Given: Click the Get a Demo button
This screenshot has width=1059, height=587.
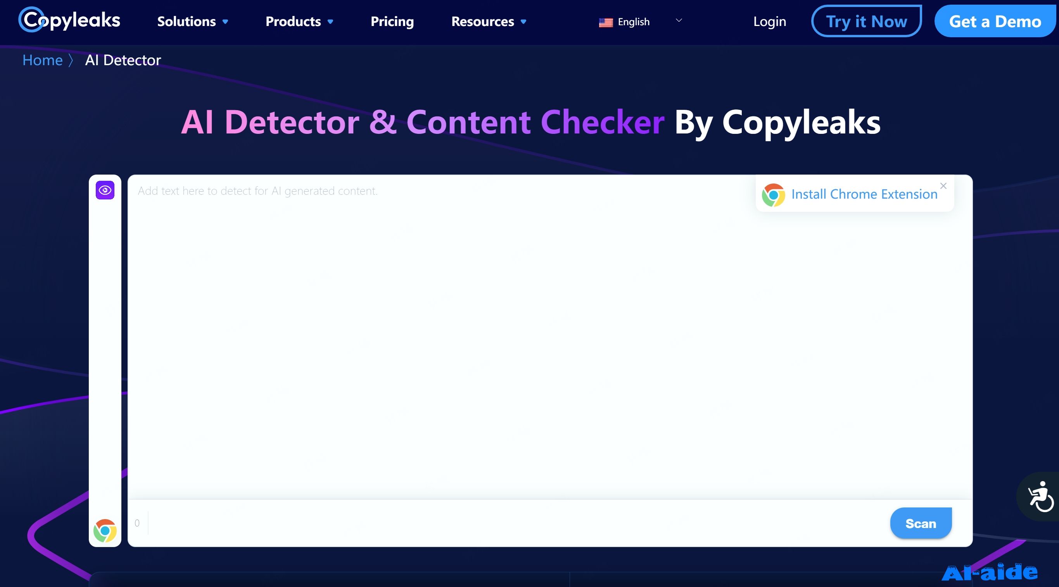Looking at the screenshot, I should click(995, 21).
